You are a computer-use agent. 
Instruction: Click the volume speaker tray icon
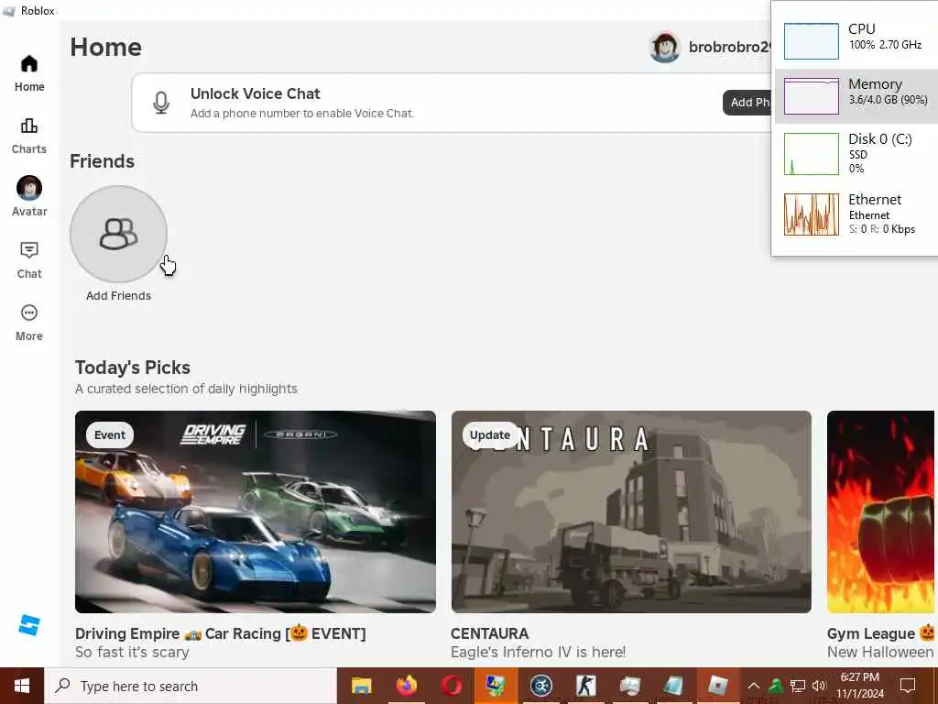click(819, 686)
